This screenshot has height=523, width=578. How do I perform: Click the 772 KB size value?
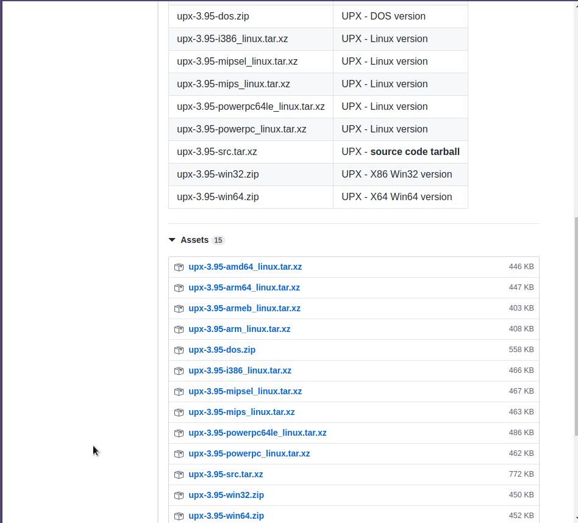coord(521,474)
